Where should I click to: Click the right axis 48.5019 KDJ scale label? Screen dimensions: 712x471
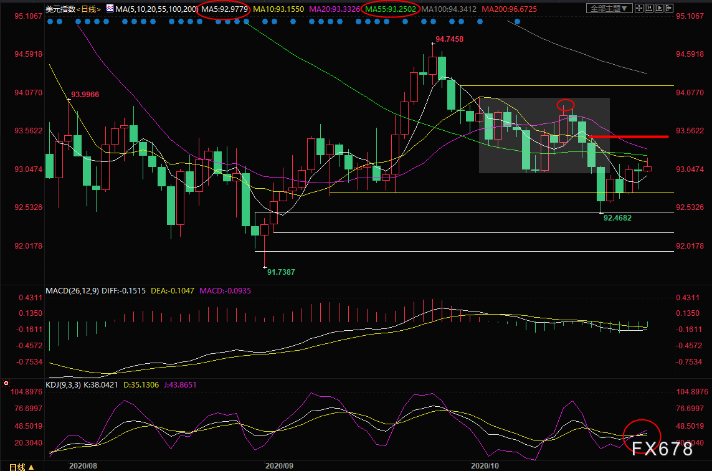690,426
